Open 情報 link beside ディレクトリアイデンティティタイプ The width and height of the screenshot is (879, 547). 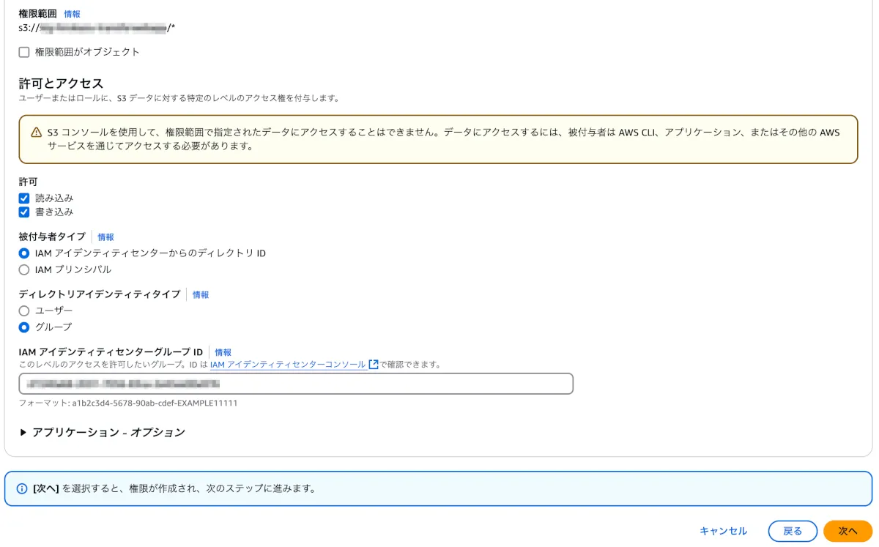[201, 295]
